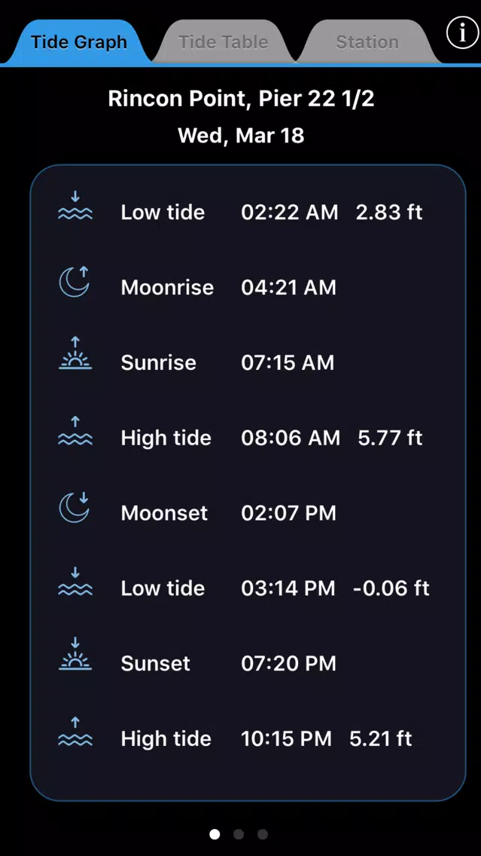Go to the third page dot
The image size is (481, 856).
[263, 834]
